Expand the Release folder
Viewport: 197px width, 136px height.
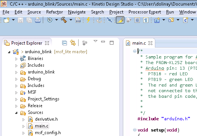[x=16, y=106]
